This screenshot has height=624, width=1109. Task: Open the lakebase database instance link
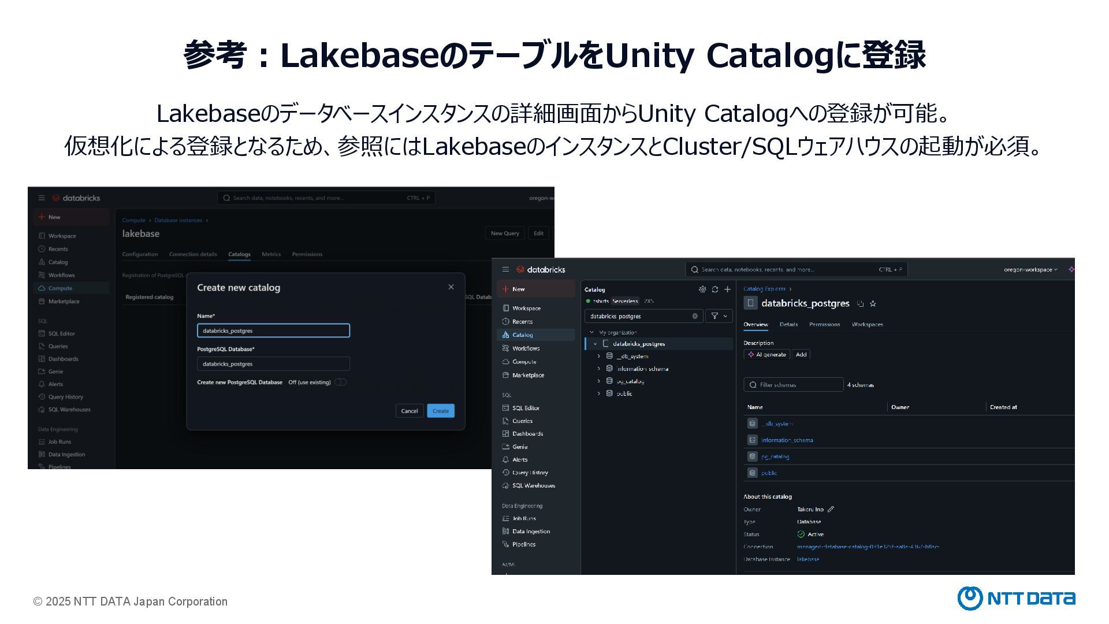808,559
